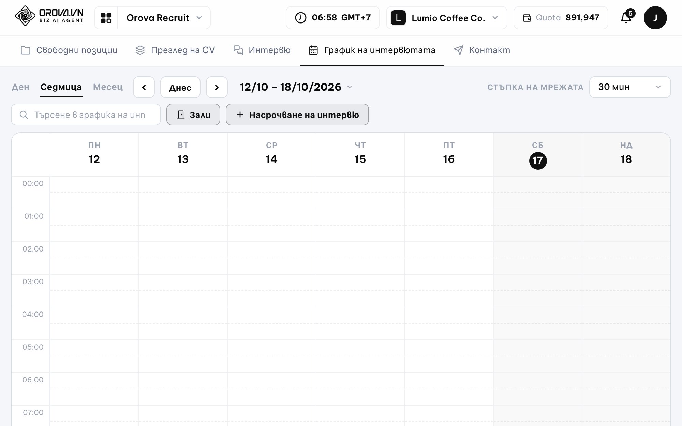This screenshot has height=426, width=682.
Task: Select the График на интервютата tab
Action: (x=372, y=50)
